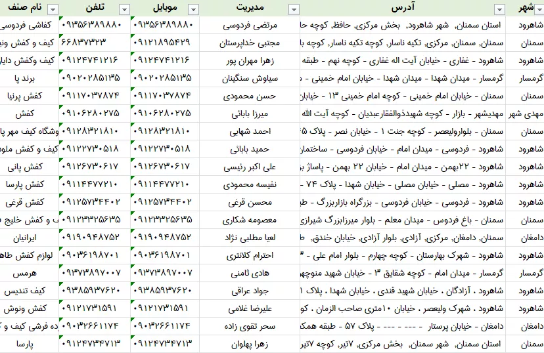544x353 pixels.
Task: Select the cell احمد شهابی
Action: [x=250, y=131]
